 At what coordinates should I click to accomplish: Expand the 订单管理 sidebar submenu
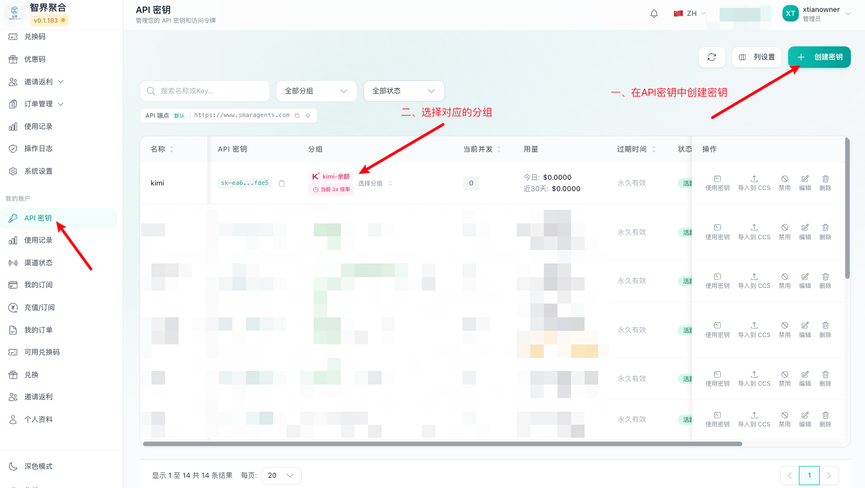(x=61, y=104)
